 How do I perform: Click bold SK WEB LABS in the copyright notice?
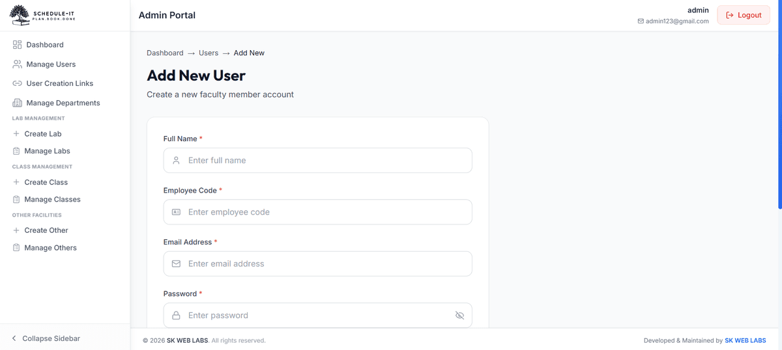[x=188, y=340]
